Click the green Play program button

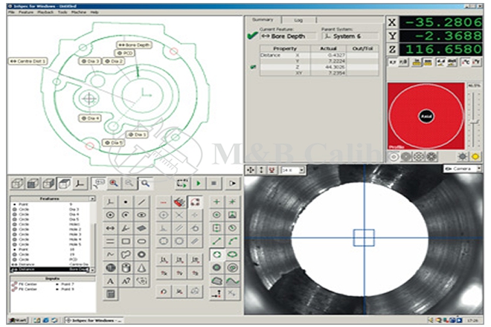199,183
